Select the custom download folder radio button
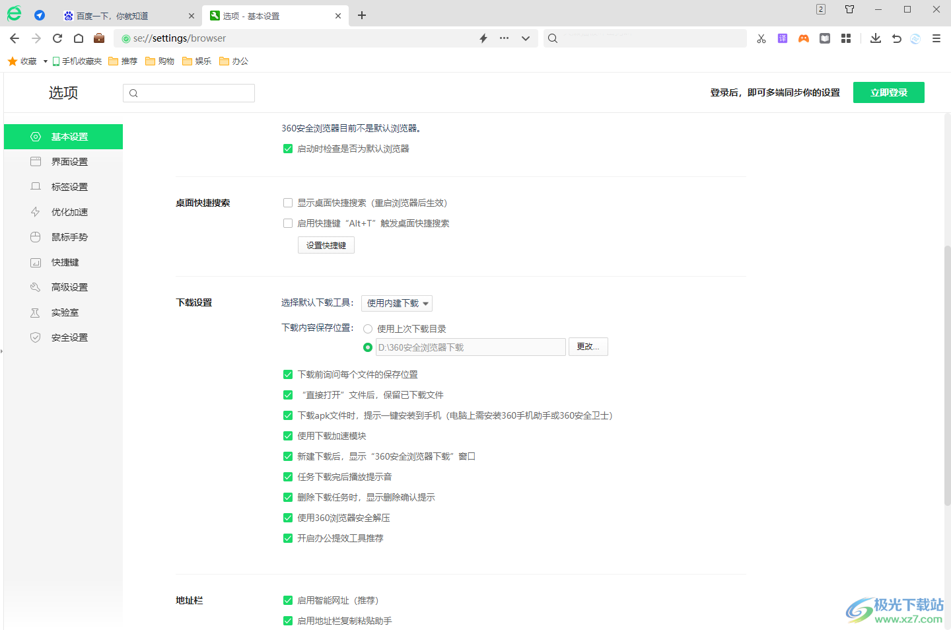Image resolution: width=951 pixels, height=630 pixels. click(368, 347)
